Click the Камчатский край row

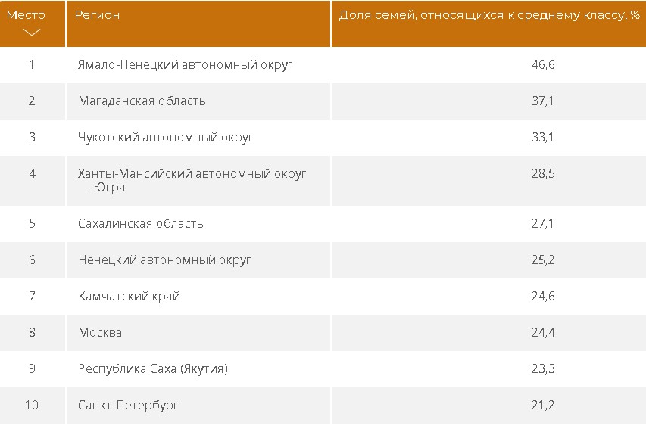(130, 297)
